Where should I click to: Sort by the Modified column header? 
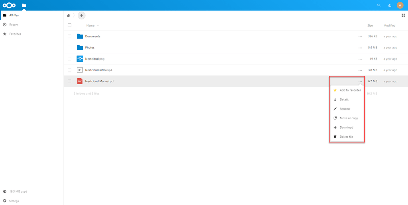(x=389, y=25)
